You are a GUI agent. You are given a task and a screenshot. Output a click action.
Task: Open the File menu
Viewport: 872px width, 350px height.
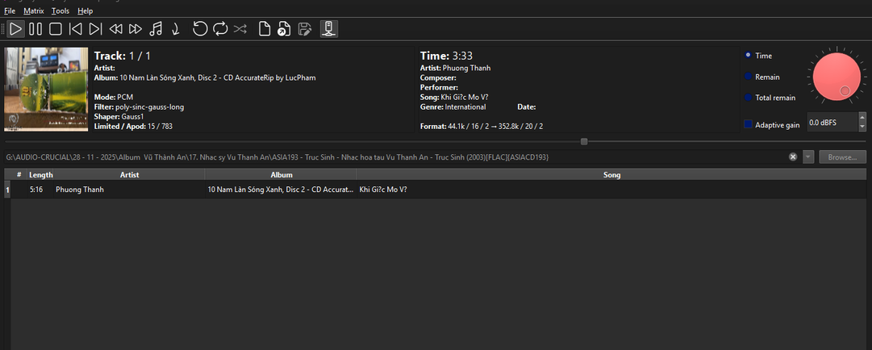[x=10, y=10]
